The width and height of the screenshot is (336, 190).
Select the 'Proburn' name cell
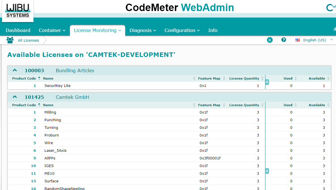[52, 135]
